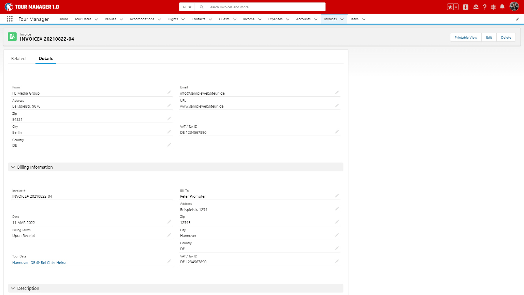The height and width of the screenshot is (295, 524).
Task: Open the Setup gear icon
Action: pos(493,7)
